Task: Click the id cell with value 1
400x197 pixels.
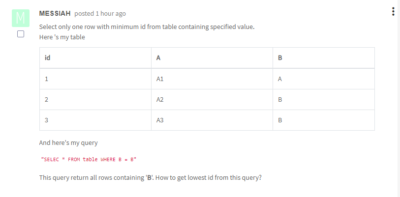Action: (95, 79)
